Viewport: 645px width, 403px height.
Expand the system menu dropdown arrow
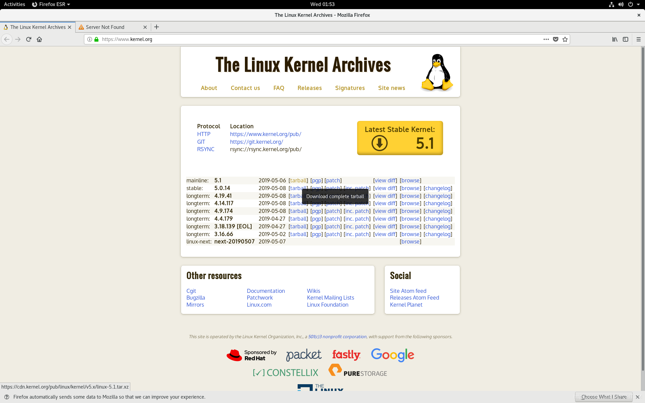pyautogui.click(x=638, y=4)
